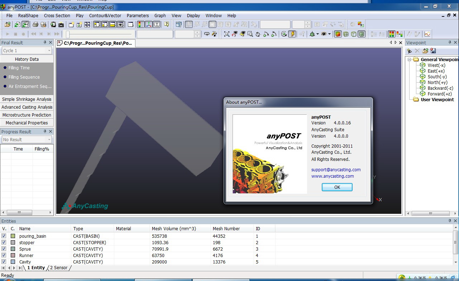This screenshot has width=459, height=281.
Task: Select the 1 Entity tab
Action: click(36, 267)
